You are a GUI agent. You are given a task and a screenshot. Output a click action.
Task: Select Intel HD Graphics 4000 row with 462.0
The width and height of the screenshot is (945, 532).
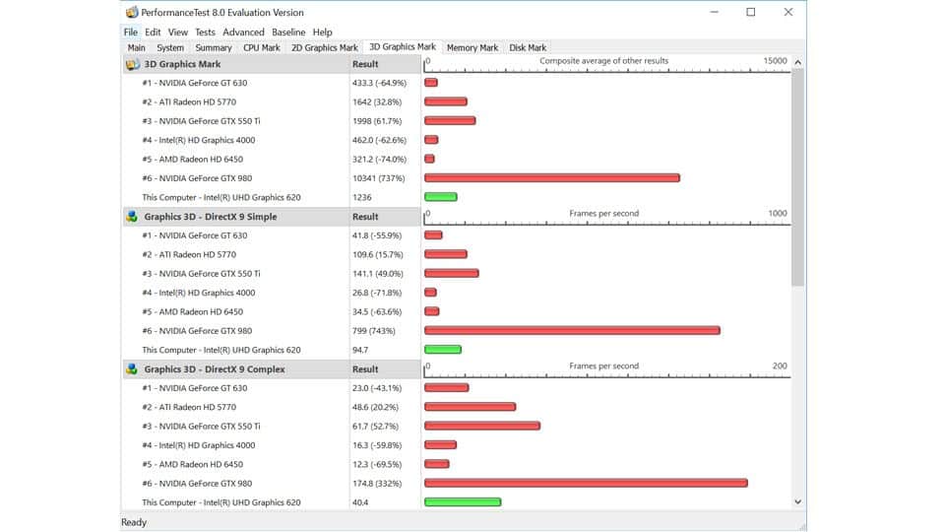click(x=456, y=140)
